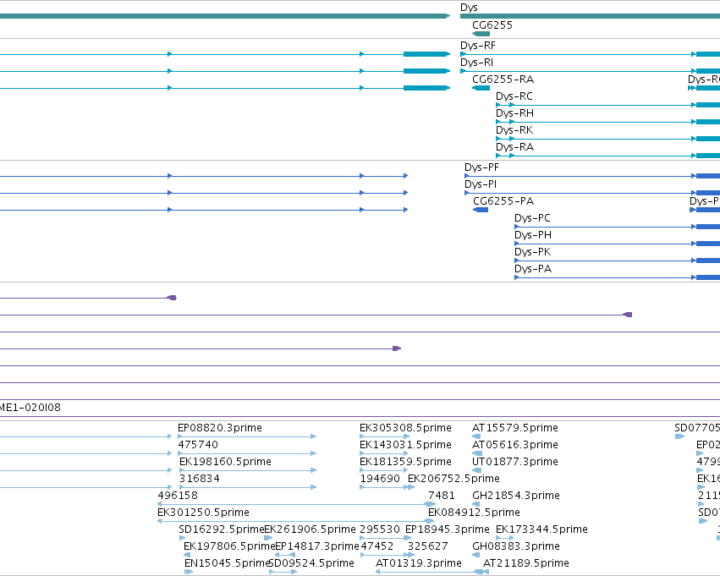
Task: Click the Dys-PF protein label
Action: pyautogui.click(x=481, y=167)
